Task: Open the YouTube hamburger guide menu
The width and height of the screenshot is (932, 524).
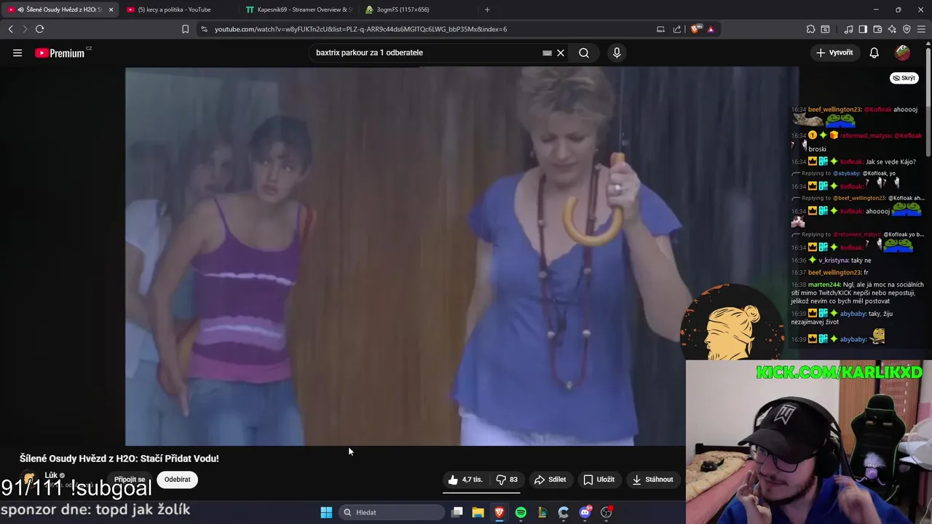Action: 17,52
